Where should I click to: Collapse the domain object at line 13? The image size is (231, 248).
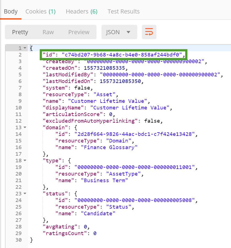pos(25,127)
